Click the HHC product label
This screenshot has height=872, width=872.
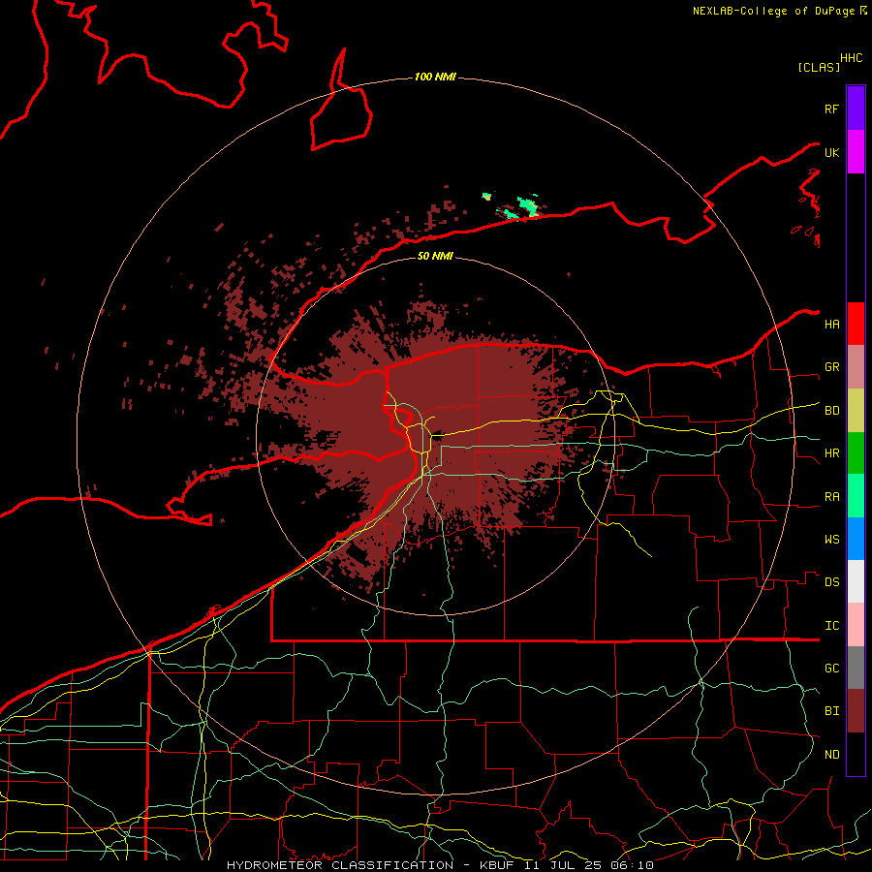coord(851,58)
